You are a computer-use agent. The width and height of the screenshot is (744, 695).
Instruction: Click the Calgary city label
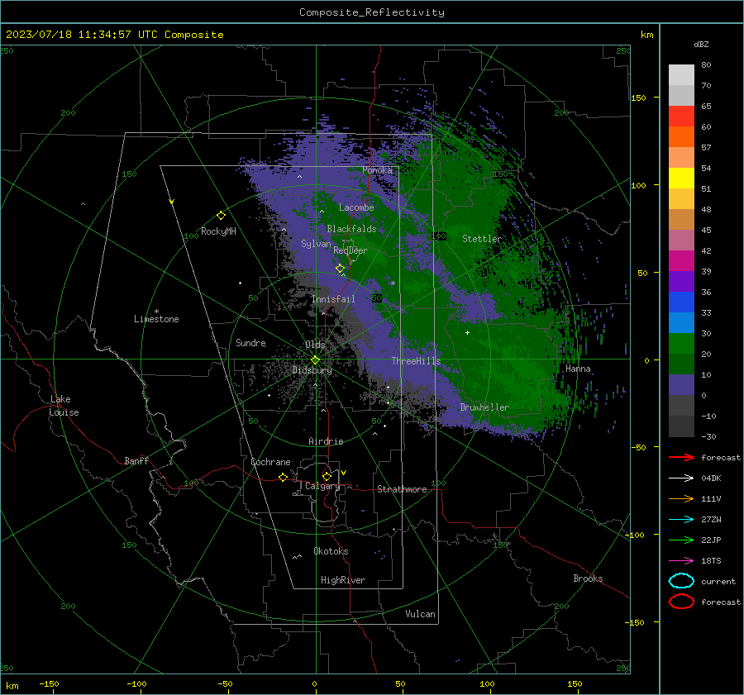322,486
